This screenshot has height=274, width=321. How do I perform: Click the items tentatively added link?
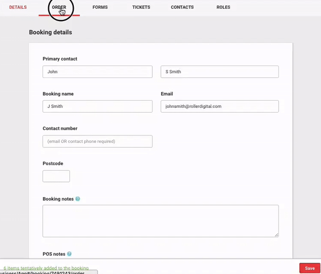pyautogui.click(x=46, y=268)
